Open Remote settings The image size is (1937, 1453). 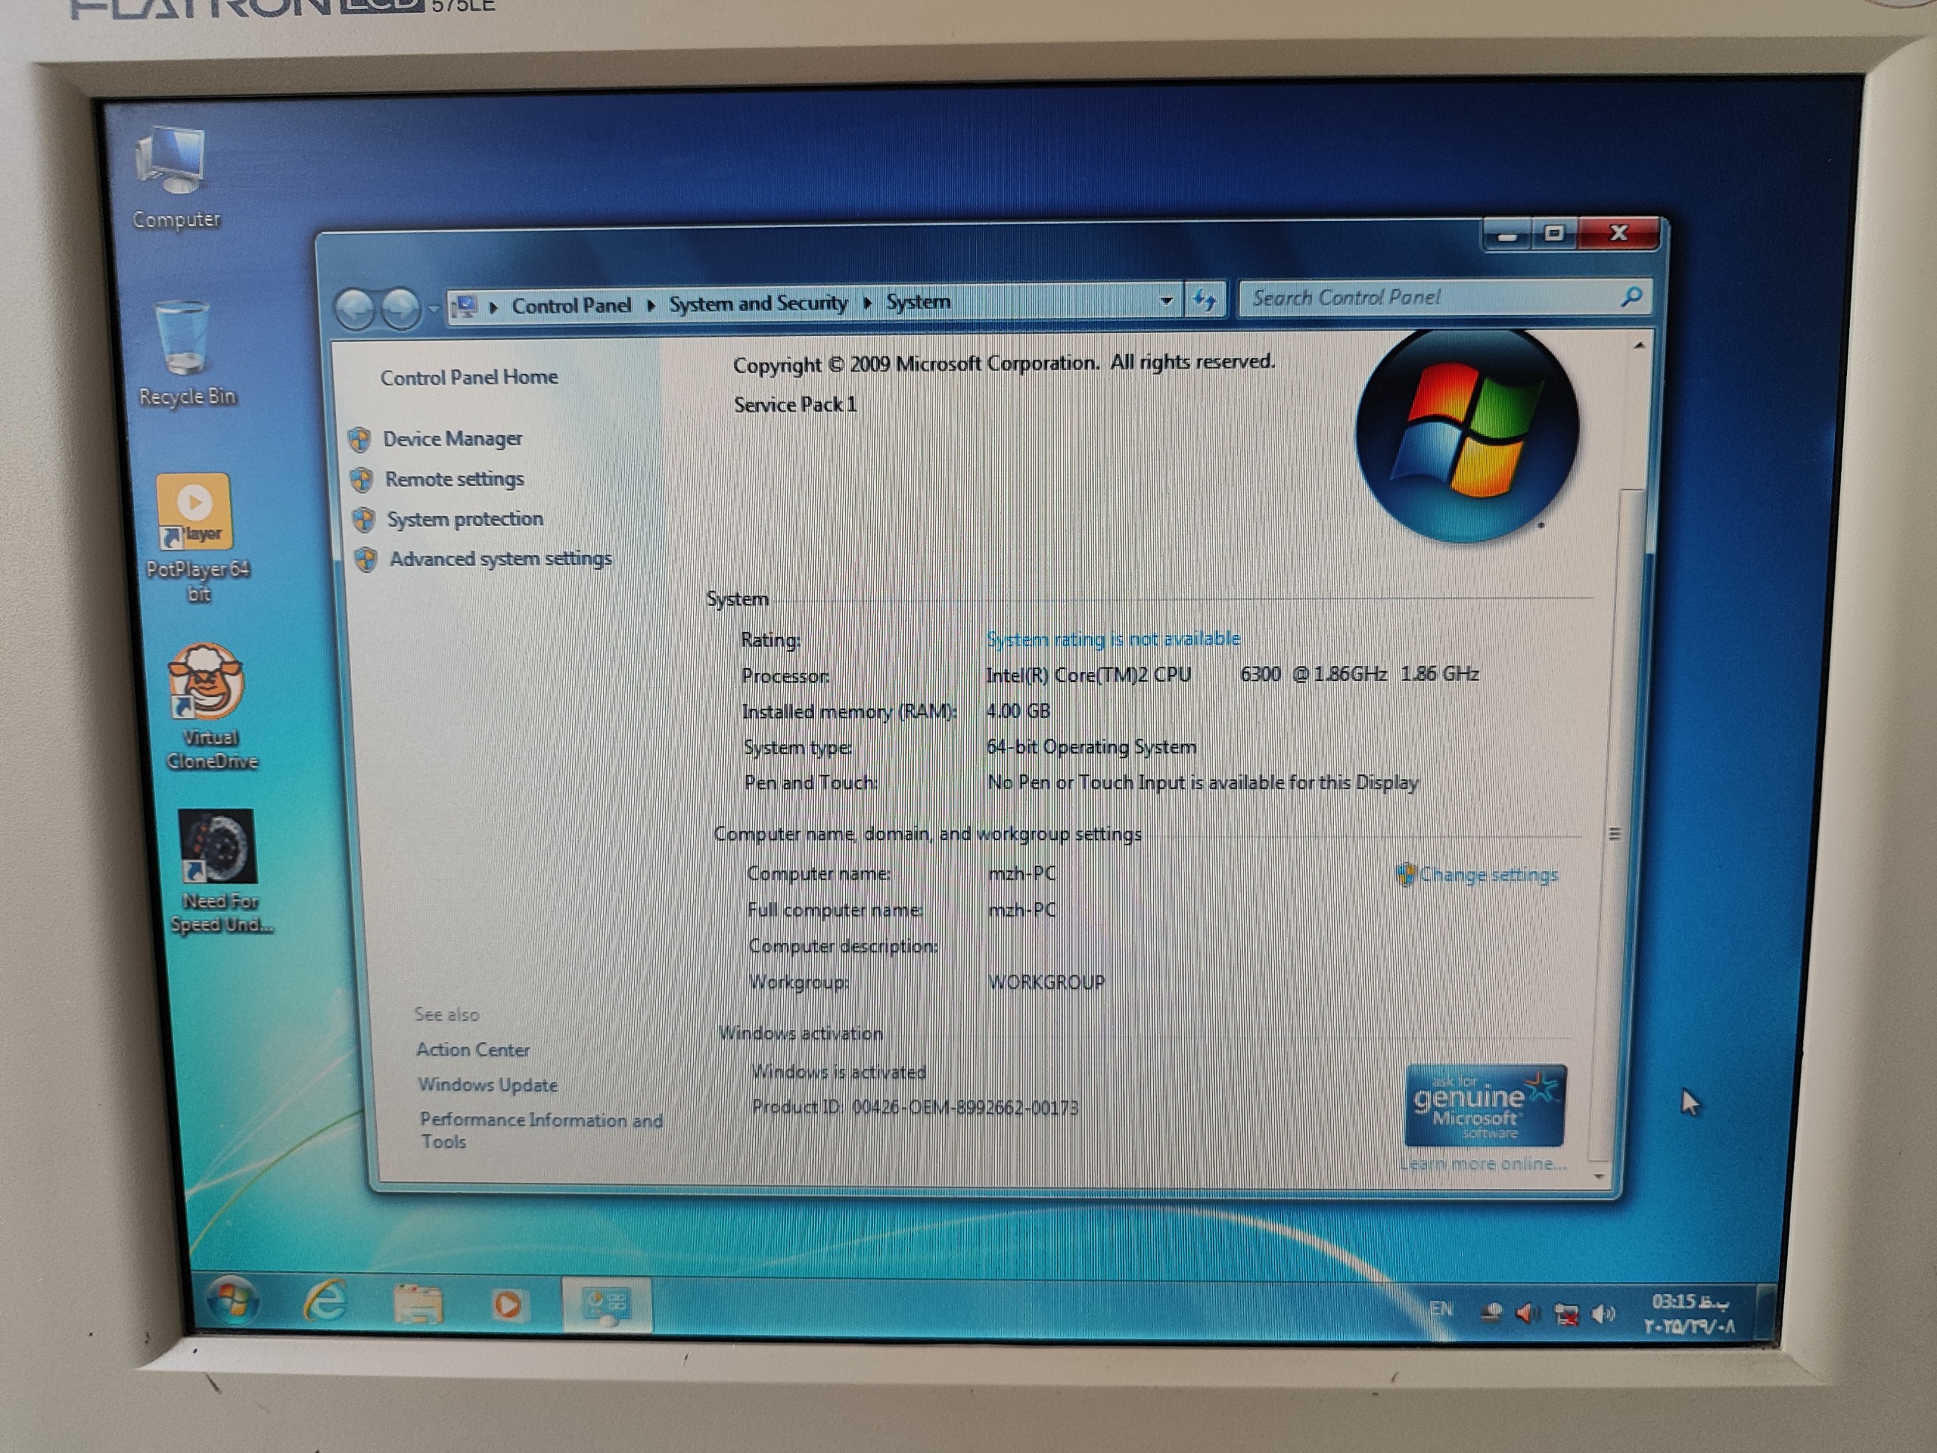pyautogui.click(x=455, y=479)
